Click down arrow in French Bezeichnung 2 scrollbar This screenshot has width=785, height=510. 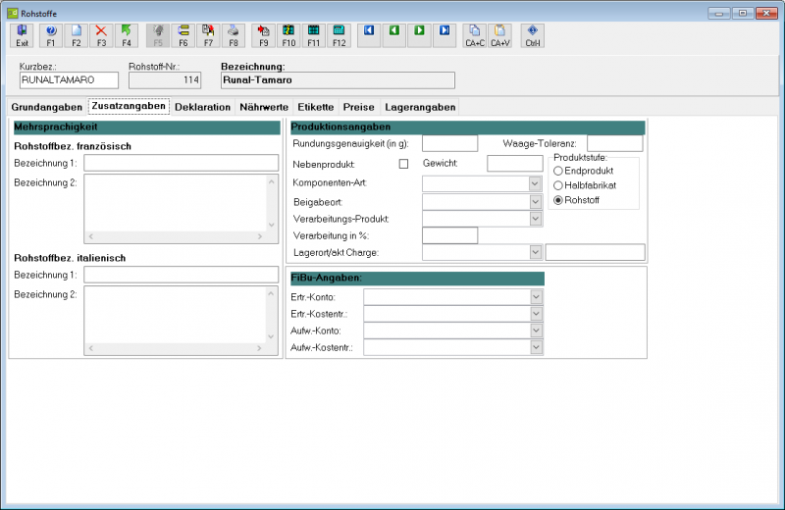pyautogui.click(x=272, y=225)
